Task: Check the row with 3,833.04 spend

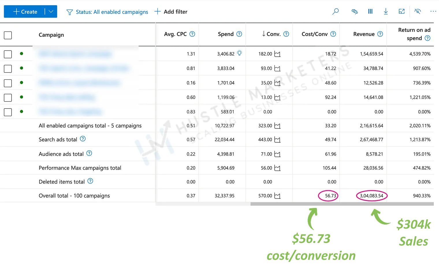Action: [x=8, y=69]
